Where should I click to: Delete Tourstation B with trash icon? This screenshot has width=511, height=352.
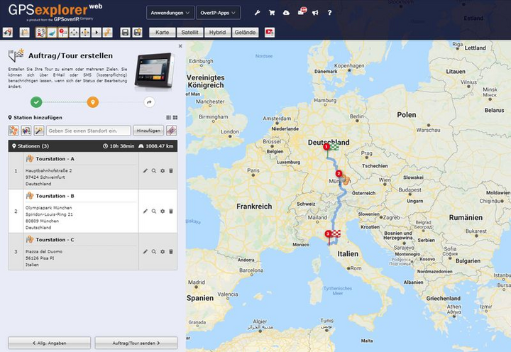point(171,211)
